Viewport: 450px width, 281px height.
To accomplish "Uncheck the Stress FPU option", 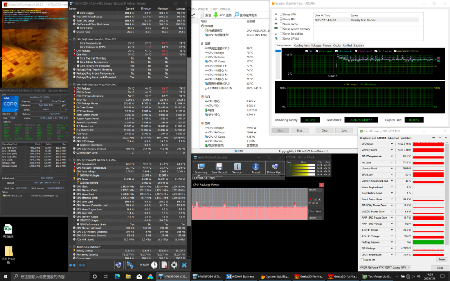I will click(x=281, y=20).
